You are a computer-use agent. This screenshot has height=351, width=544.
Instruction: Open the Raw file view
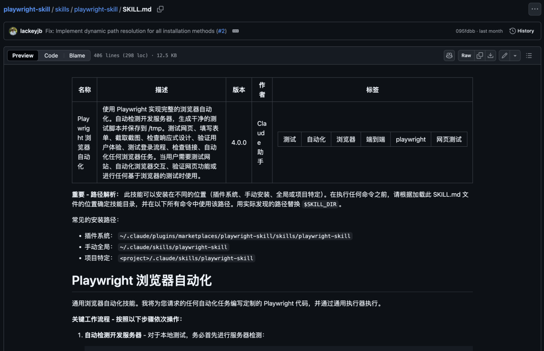coord(466,55)
